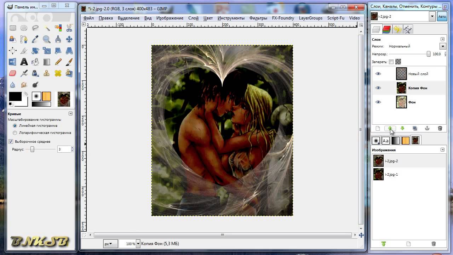Select the Foreground Select tool
The width and height of the screenshot is (453, 255).
point(13,39)
